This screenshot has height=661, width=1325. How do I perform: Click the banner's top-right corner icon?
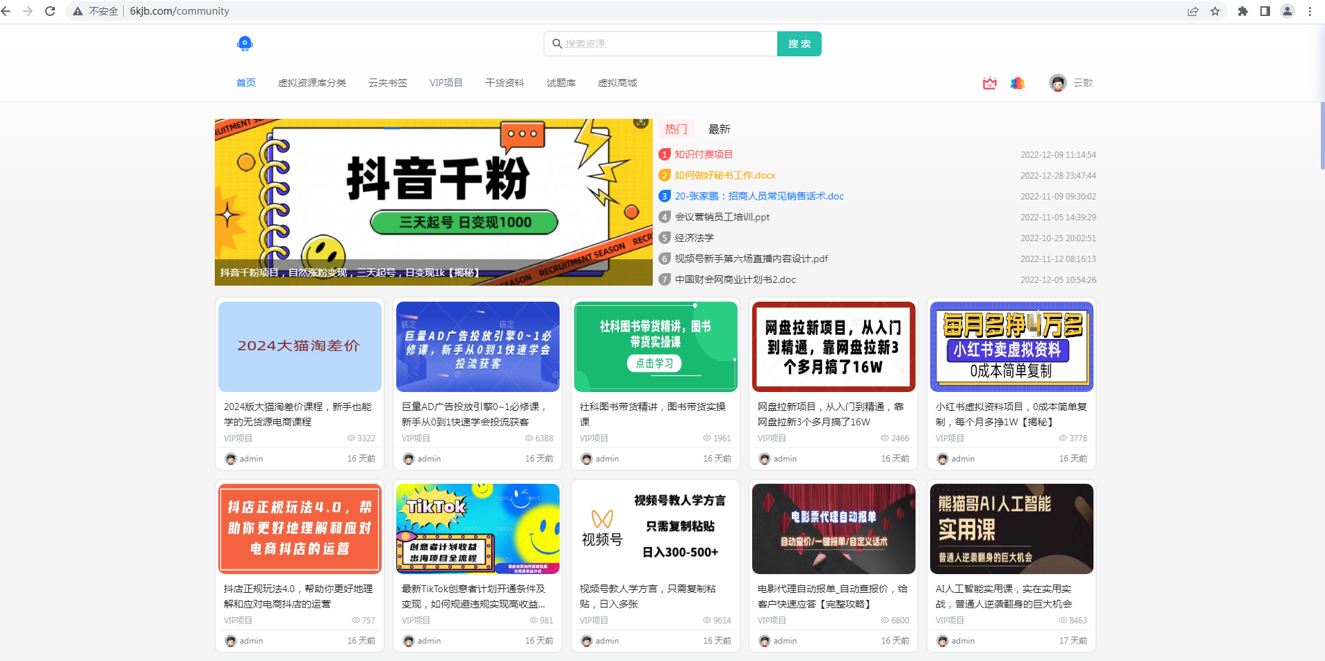[x=641, y=122]
